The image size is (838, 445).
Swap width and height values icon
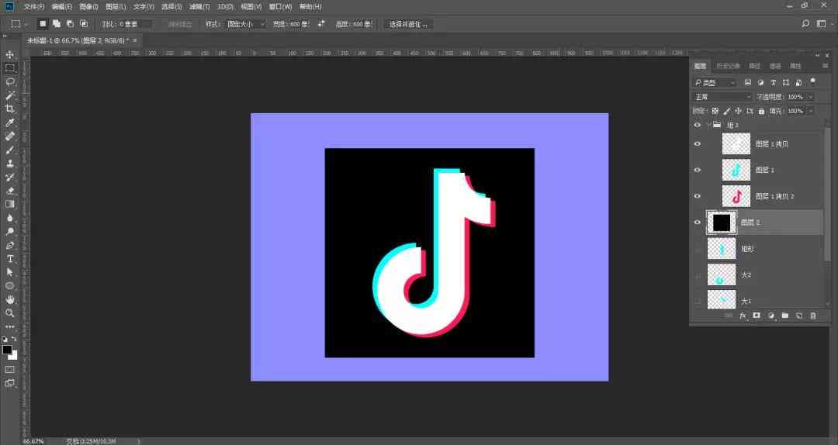[x=320, y=24]
